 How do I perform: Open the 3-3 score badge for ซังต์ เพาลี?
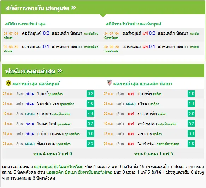click(x=90, y=143)
